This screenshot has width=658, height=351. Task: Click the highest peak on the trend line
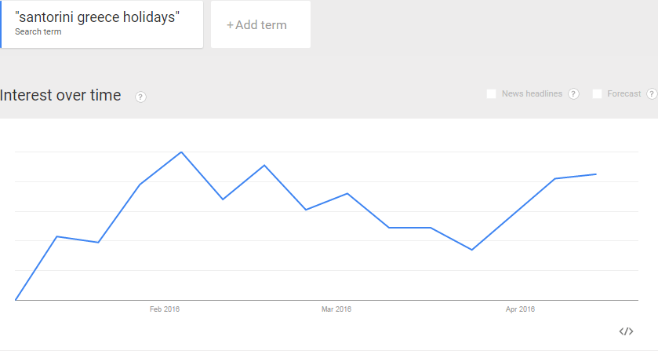pos(181,152)
